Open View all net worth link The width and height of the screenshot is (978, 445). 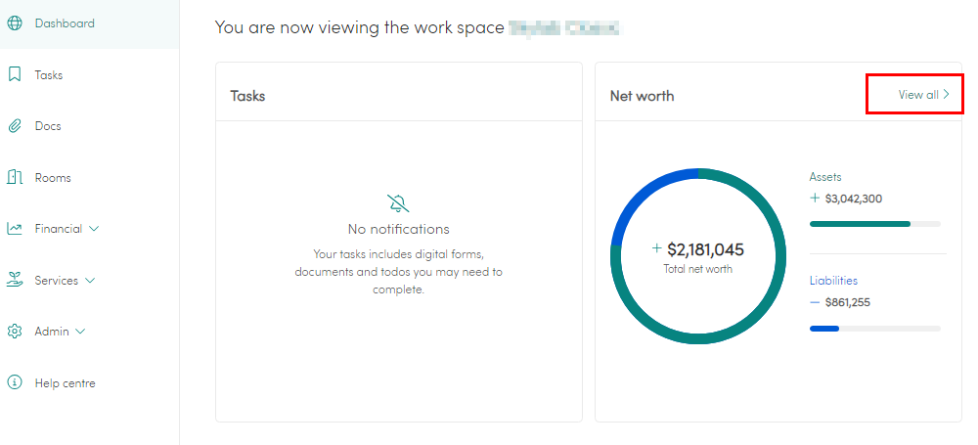coord(924,94)
